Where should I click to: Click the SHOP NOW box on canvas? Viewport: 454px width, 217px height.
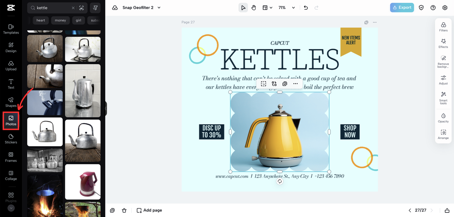click(x=350, y=132)
